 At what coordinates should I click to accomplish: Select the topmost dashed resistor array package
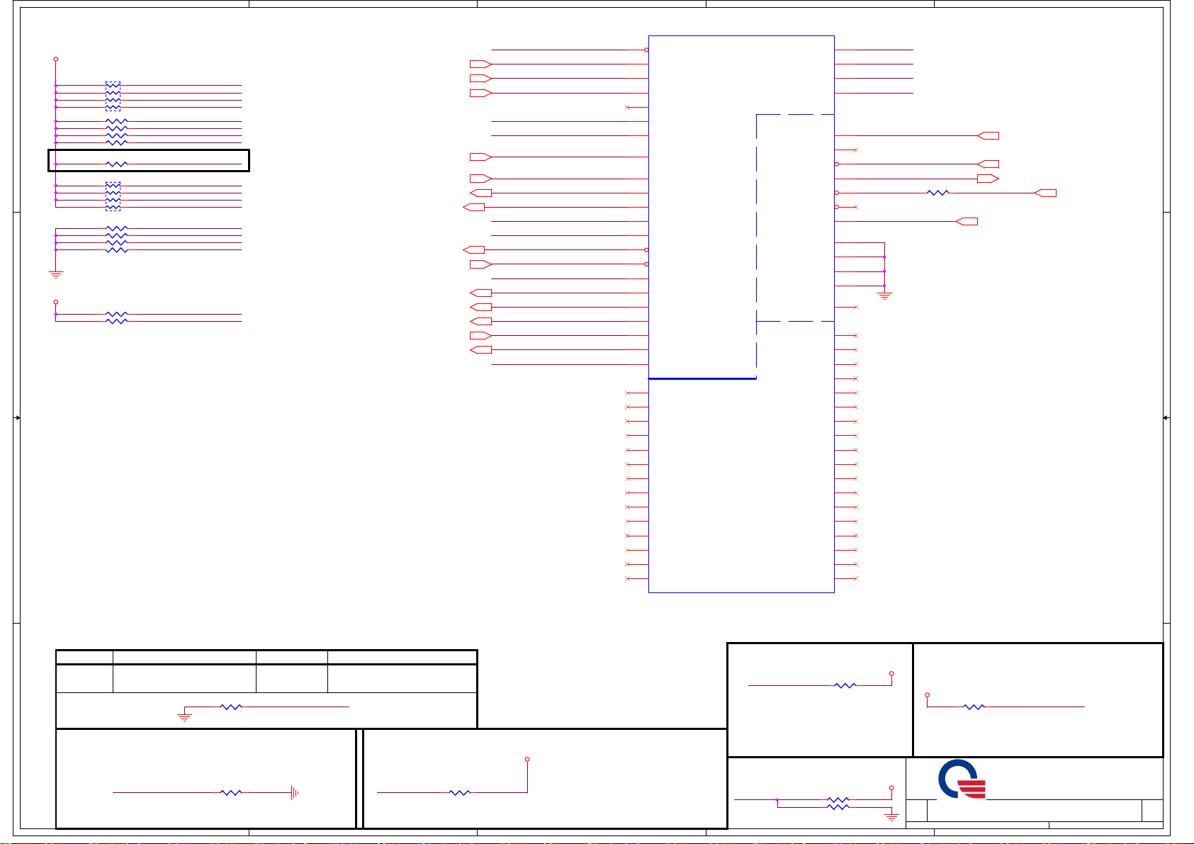pos(113,96)
